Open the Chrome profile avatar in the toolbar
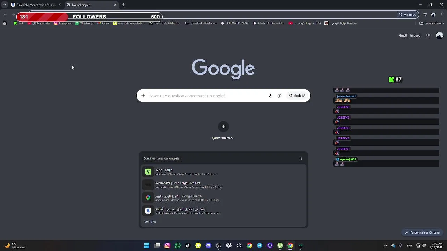Screen dimensions: 447x251 click(433, 15)
